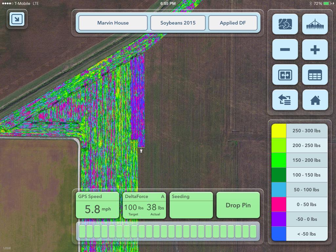
Task: Open the planter implement icon
Action: (x=315, y=24)
